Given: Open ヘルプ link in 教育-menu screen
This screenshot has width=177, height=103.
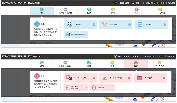Looking at the screenshot, I should (161, 56).
